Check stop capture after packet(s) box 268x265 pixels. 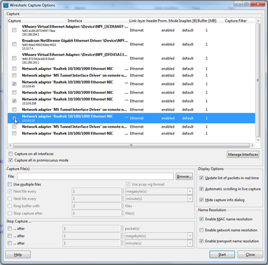coord(10,229)
